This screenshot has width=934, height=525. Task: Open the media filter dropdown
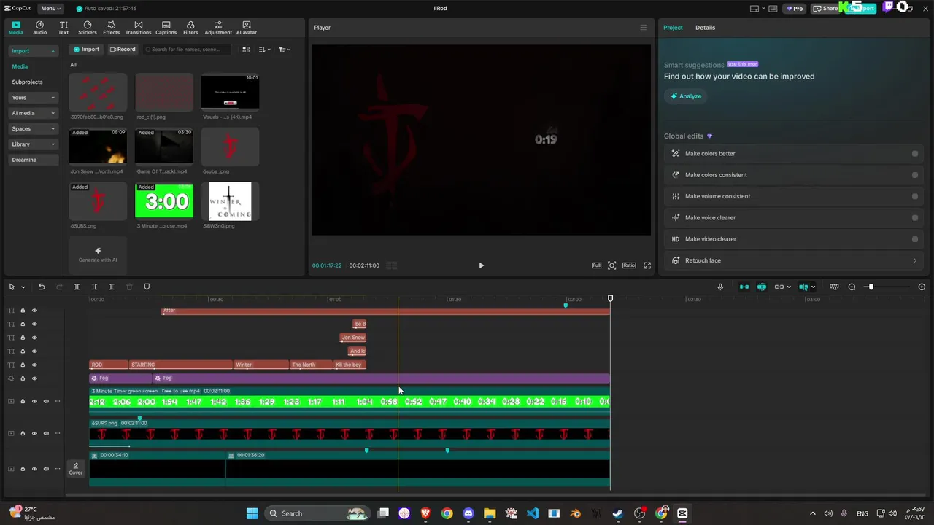285,50
